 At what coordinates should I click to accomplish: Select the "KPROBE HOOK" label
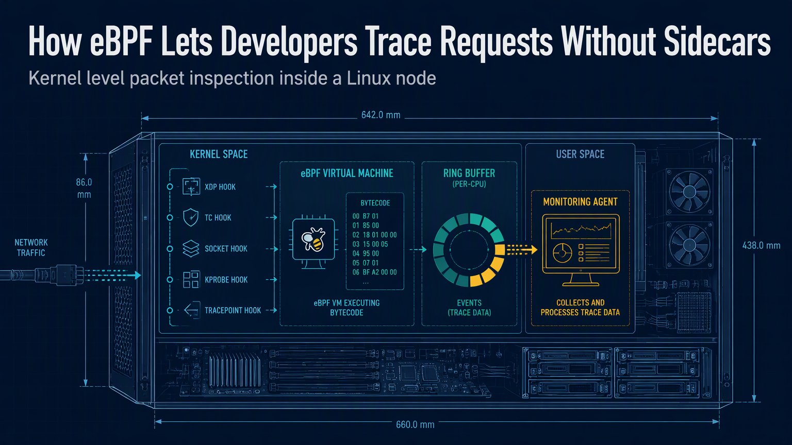(x=226, y=280)
